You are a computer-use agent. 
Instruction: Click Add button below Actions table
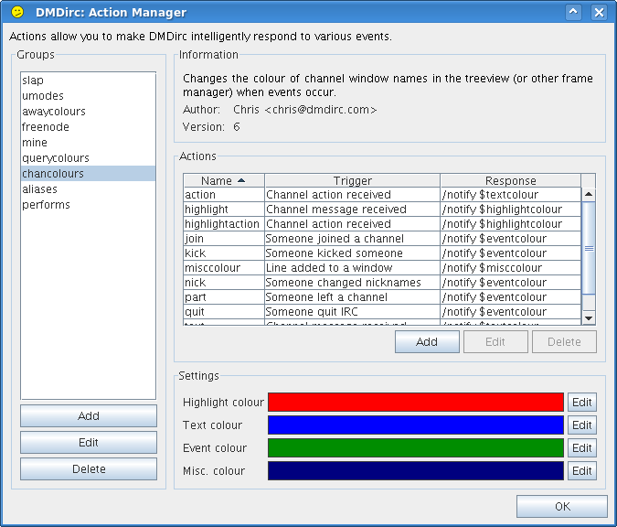(427, 341)
